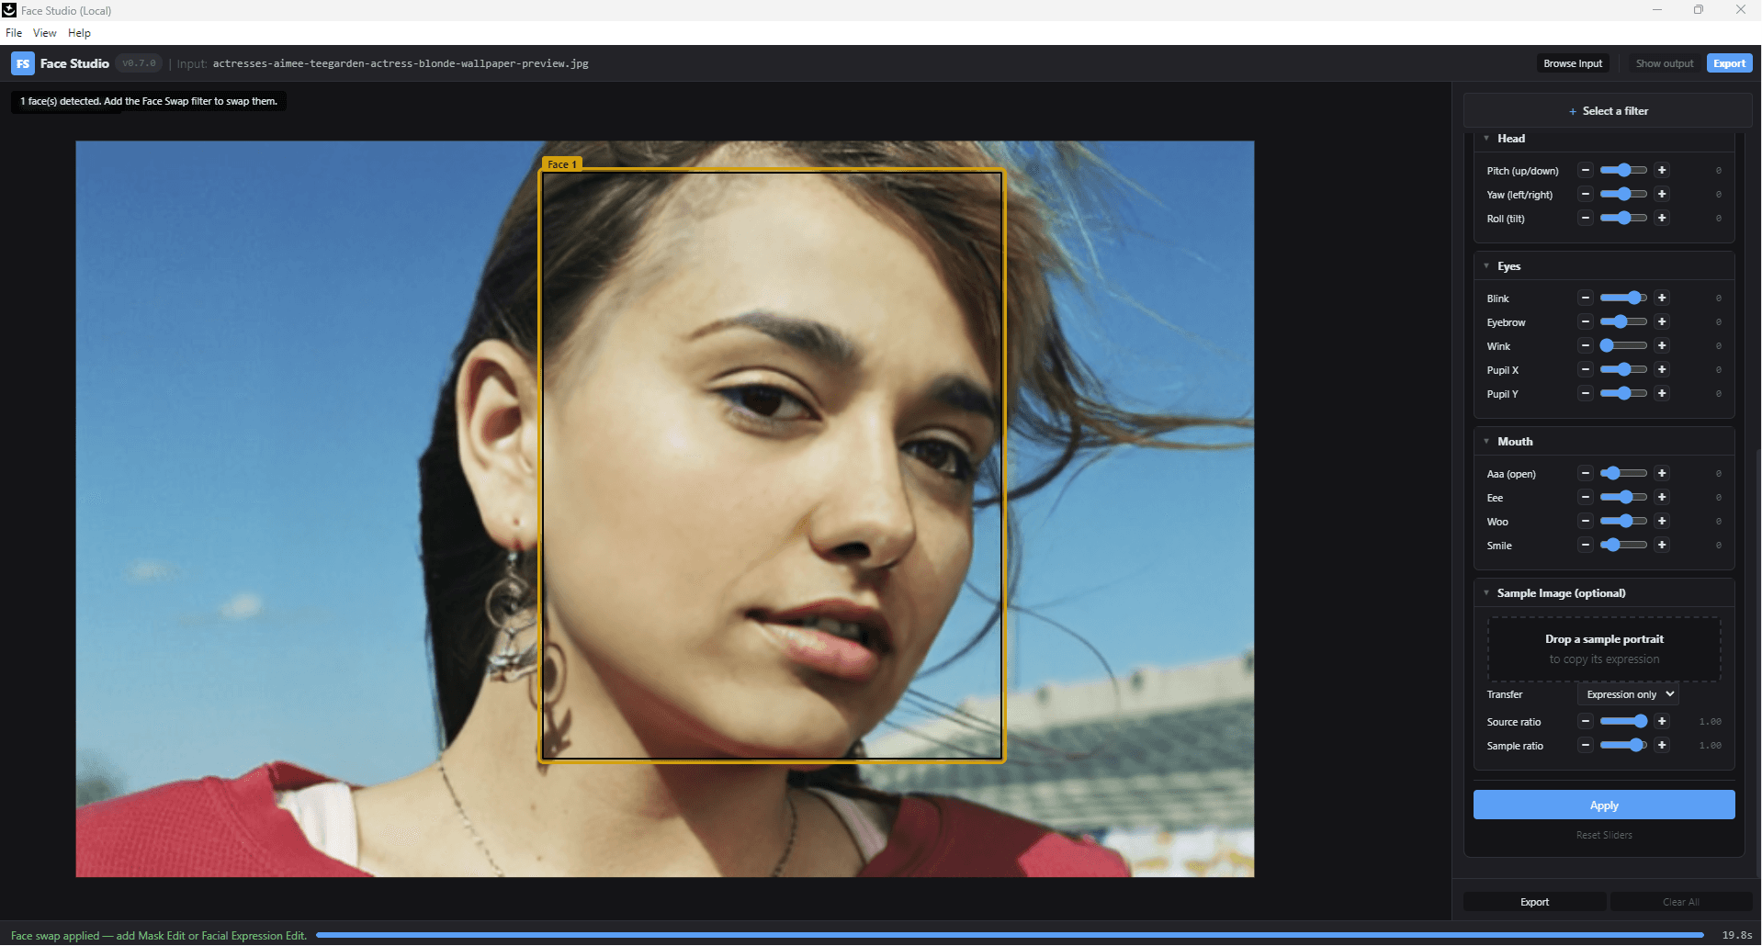Increase Pupil Y with plus button
1762x946 pixels.
(1662, 394)
